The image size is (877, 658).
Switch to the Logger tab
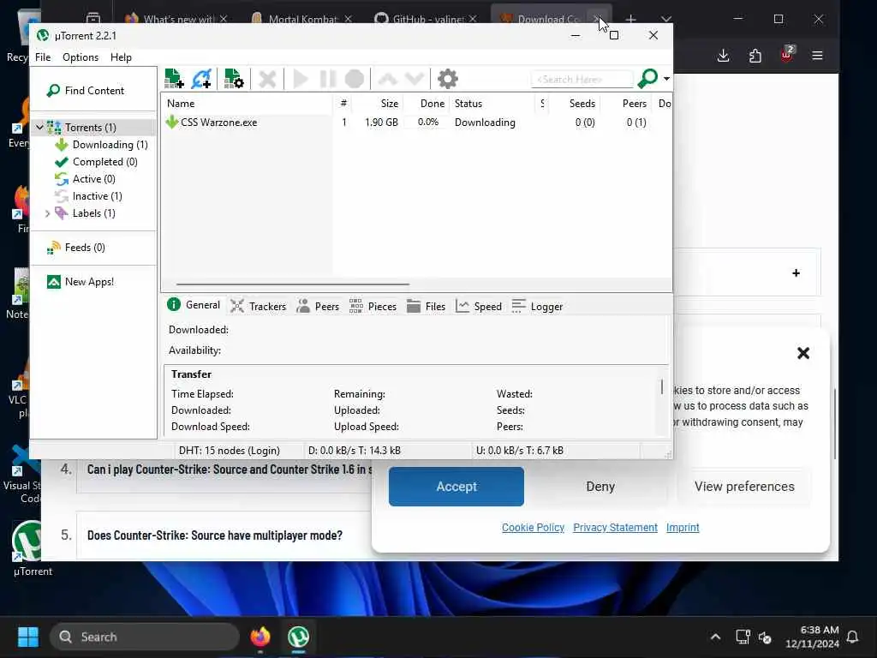pos(538,306)
